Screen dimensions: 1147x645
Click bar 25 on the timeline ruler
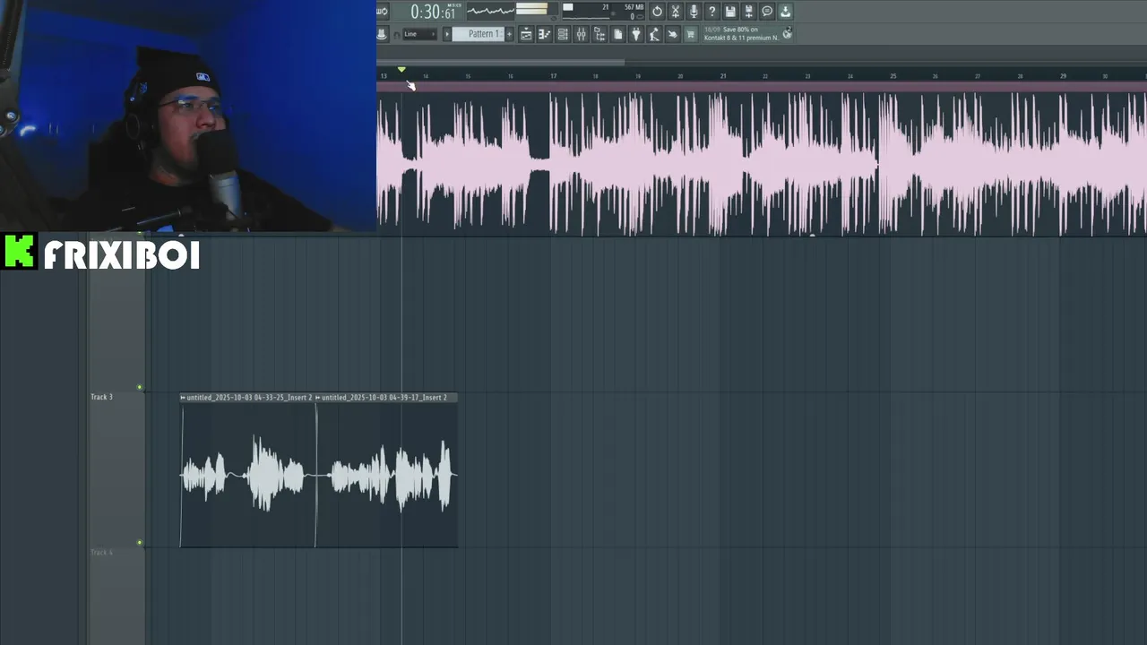point(893,76)
